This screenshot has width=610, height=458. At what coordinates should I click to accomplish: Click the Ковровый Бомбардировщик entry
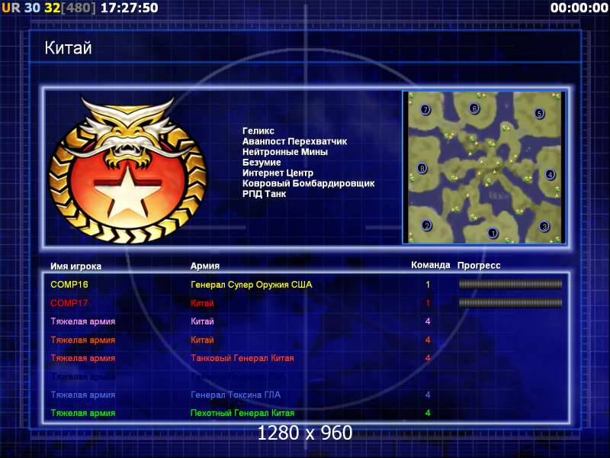click(x=309, y=183)
